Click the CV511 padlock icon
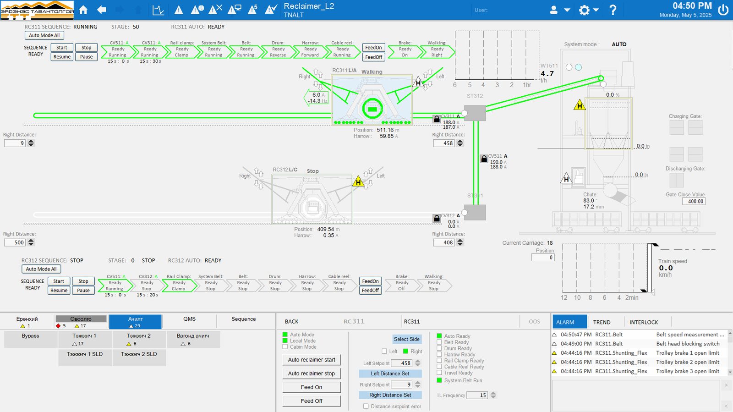The image size is (733, 412). click(x=484, y=159)
